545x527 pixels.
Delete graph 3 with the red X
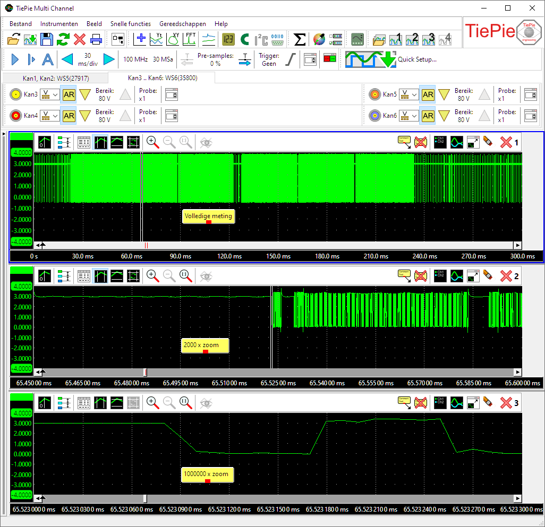coord(506,403)
